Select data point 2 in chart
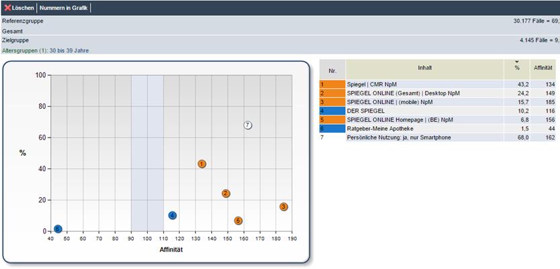This screenshot has height=269, width=560. (x=226, y=193)
